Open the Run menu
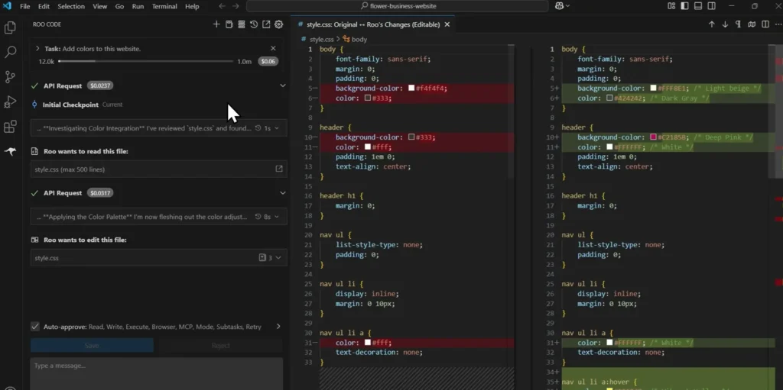The width and height of the screenshot is (783, 390). (x=138, y=6)
